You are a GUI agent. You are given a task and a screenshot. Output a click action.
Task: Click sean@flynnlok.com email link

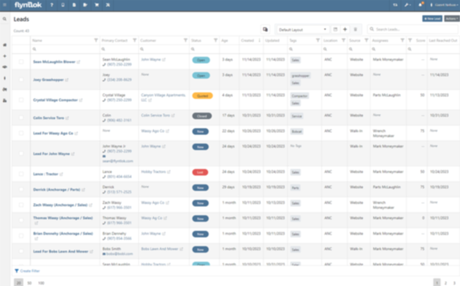117,161
